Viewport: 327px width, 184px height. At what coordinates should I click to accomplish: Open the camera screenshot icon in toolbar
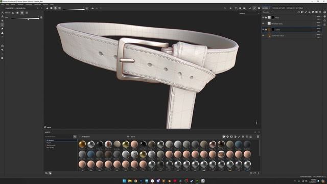240,8
